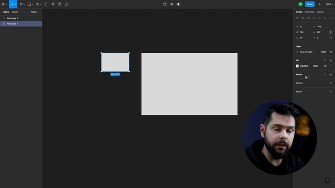Select the small rectangle on canvas
Screen dimensions: 335x188
coord(115,62)
